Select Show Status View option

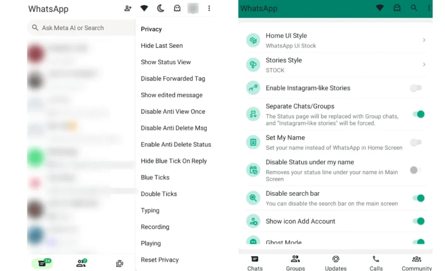[166, 62]
